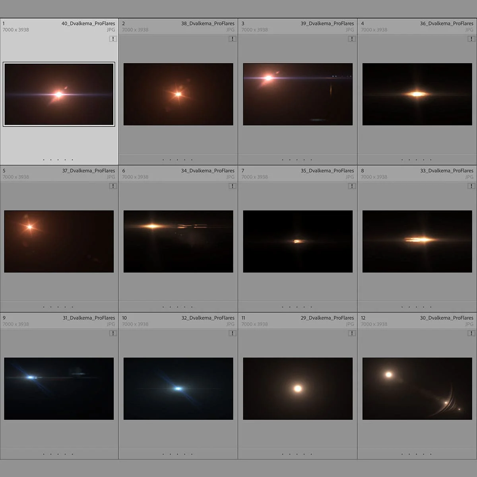Click metadata warning icon on 38_Dvalkema_ProFlares
The height and width of the screenshot is (477, 477).
[x=233, y=39]
